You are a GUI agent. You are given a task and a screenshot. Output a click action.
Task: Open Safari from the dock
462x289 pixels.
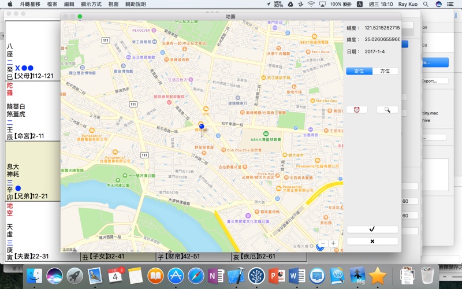point(196,276)
